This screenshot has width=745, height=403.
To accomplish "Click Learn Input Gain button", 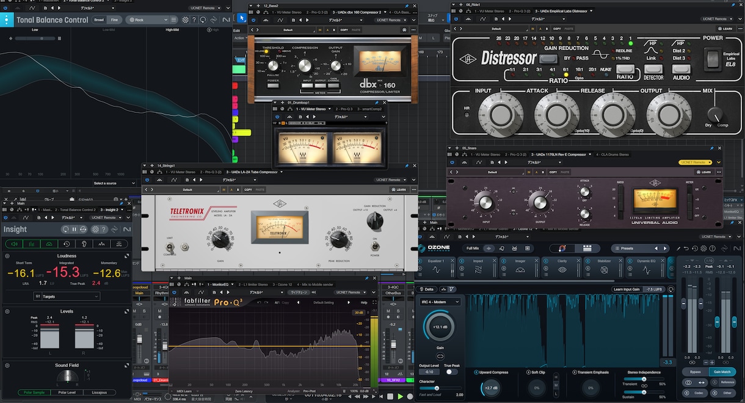I will (x=628, y=289).
